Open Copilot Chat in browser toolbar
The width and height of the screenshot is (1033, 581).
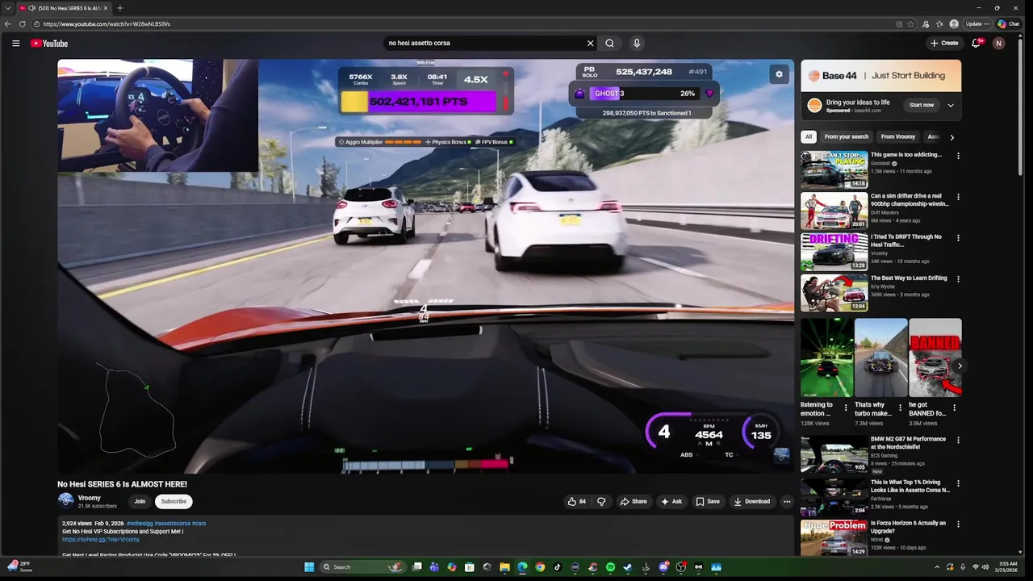coord(1008,24)
